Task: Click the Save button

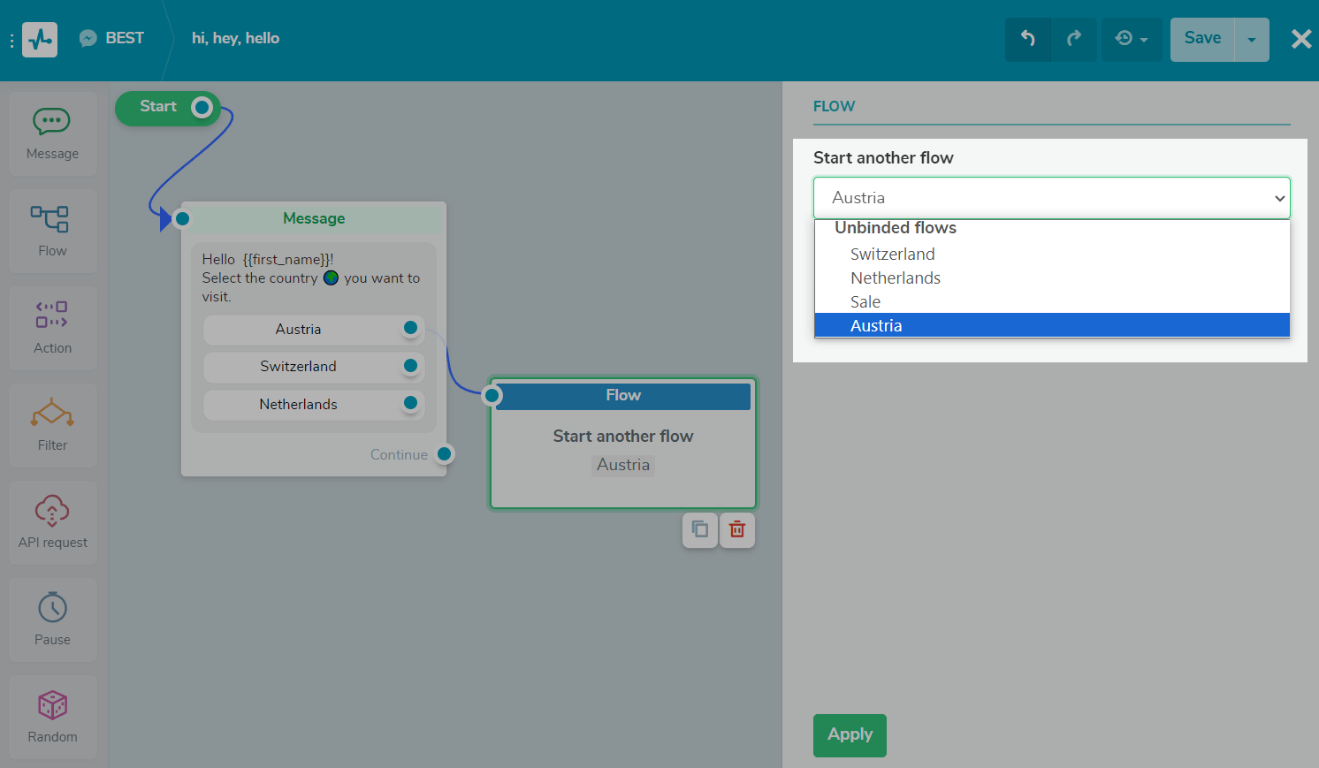Action: (1202, 39)
